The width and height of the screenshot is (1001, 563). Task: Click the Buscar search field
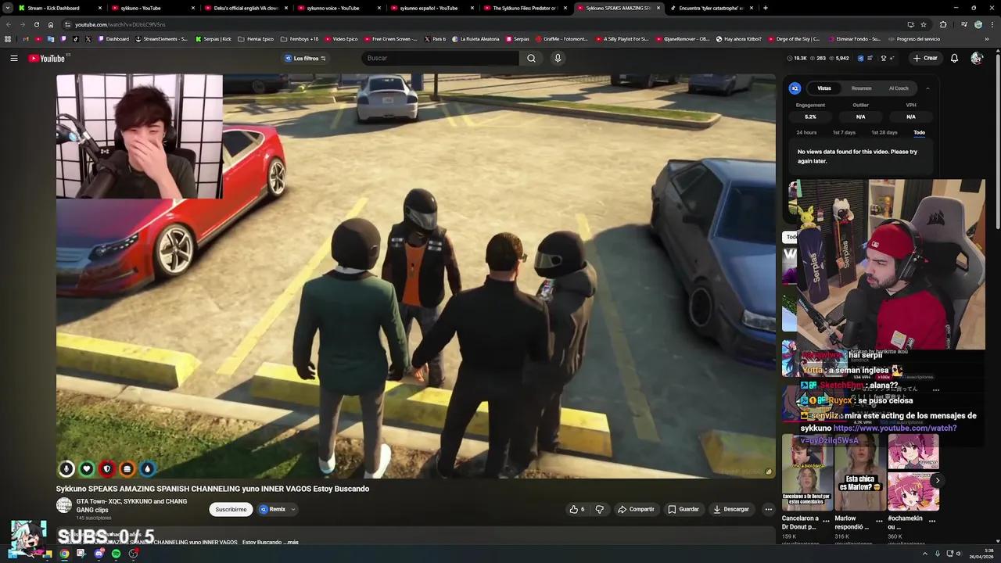(440, 58)
